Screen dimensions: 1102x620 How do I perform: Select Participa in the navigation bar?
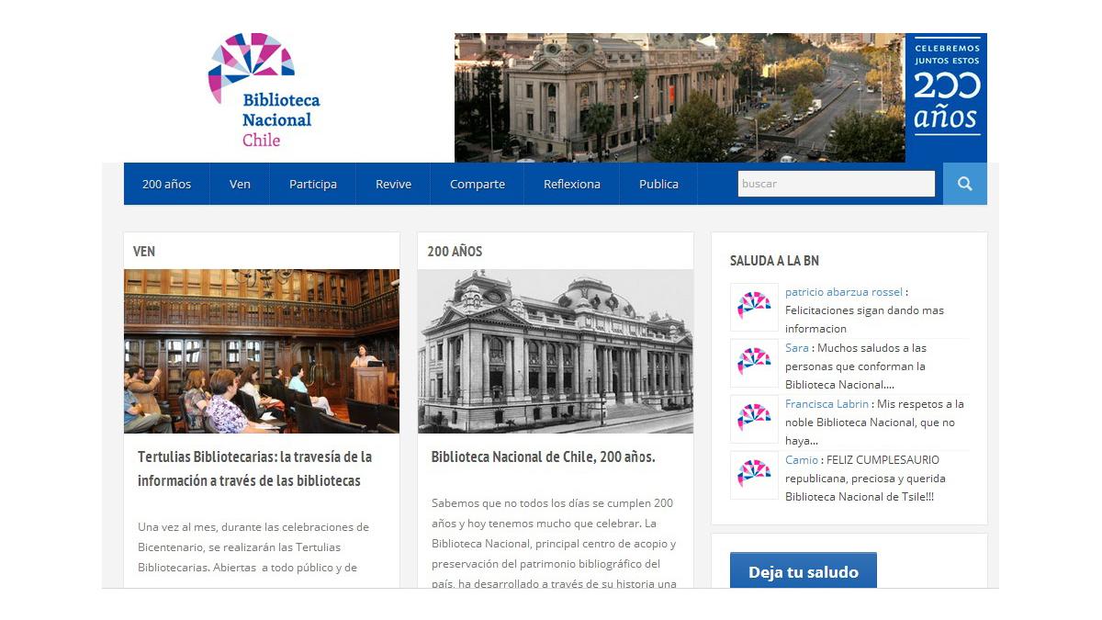coord(313,184)
